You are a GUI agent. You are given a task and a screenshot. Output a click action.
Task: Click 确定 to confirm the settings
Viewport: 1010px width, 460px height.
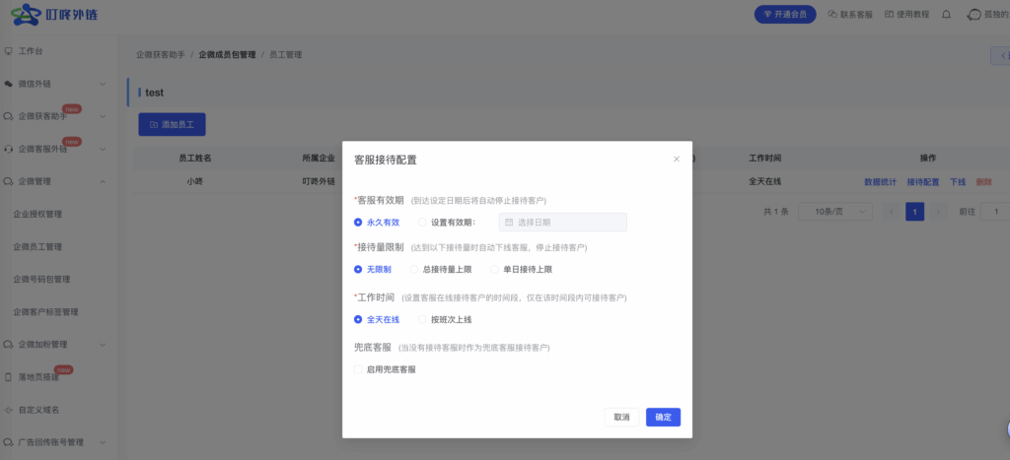click(x=663, y=417)
